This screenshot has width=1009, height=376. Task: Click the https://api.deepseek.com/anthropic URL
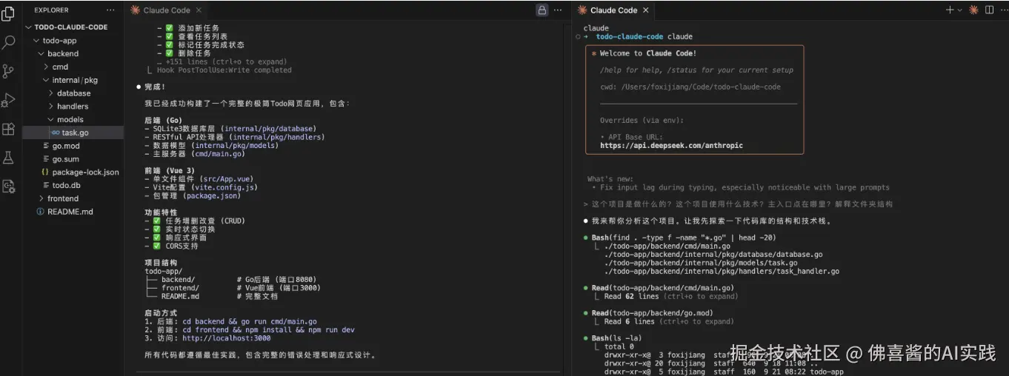(x=671, y=146)
